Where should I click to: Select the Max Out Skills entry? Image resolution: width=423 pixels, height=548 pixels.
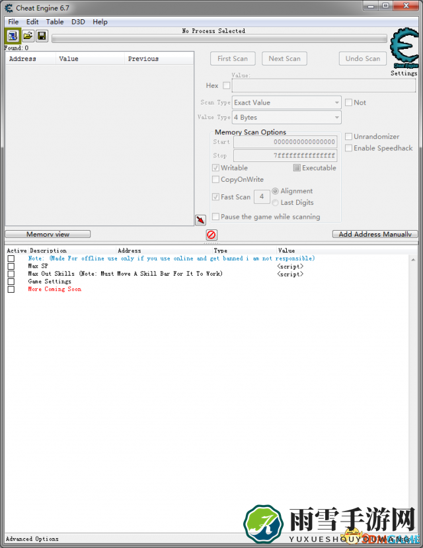click(x=125, y=274)
